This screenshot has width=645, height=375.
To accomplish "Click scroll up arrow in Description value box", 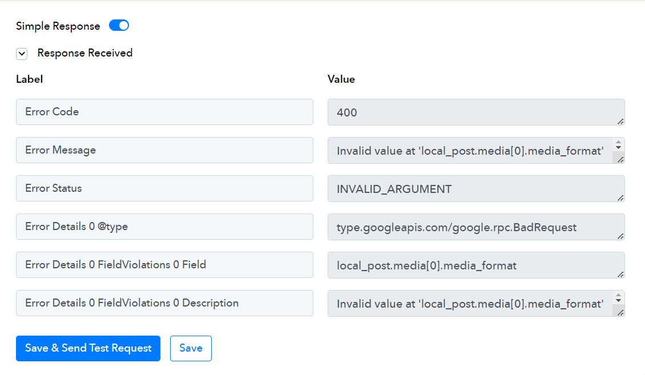I will (618, 295).
